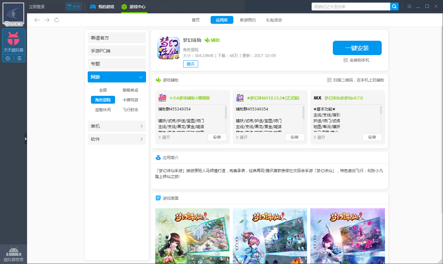Install the 梦仙v0.7.0 helper
The image size is (443, 264).
coord(372,137)
